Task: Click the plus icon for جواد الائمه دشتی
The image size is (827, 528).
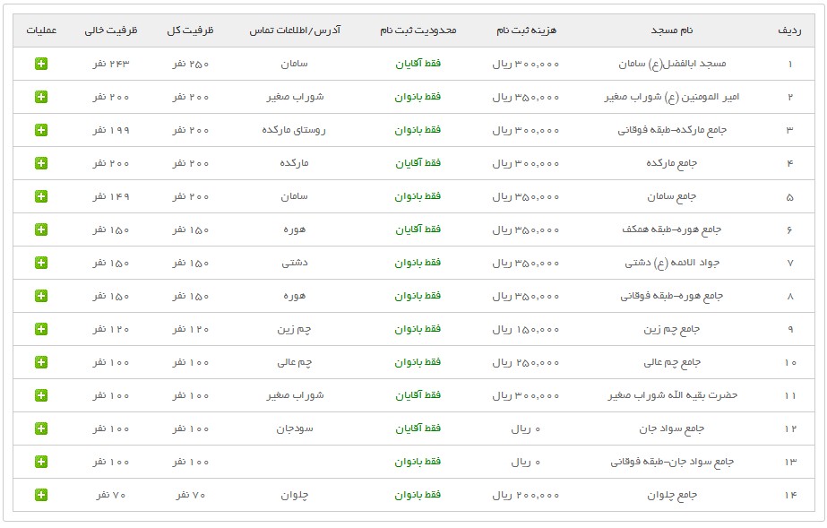Action: 41,263
